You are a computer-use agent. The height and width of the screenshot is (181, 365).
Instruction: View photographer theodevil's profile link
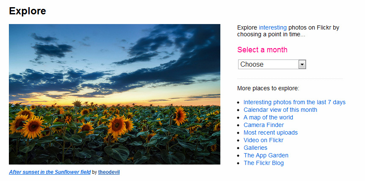tap(109, 172)
